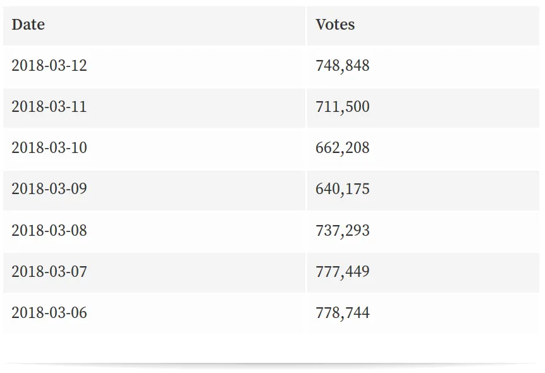Viewport: 545px width, 373px height.
Task: Select the 737,293 votes value
Action: (343, 231)
